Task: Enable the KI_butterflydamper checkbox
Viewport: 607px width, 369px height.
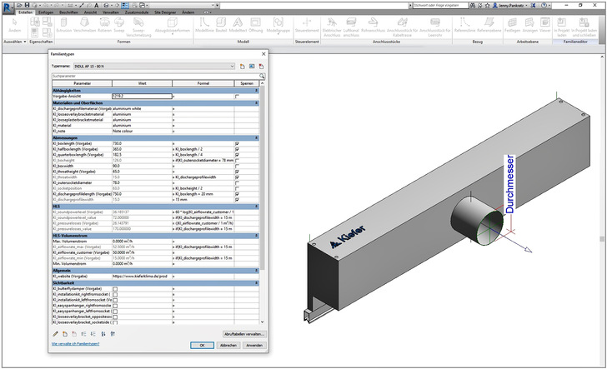Action: point(115,289)
